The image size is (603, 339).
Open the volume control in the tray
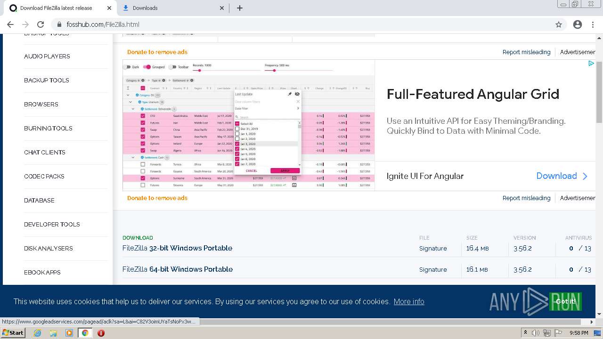[x=536, y=333]
